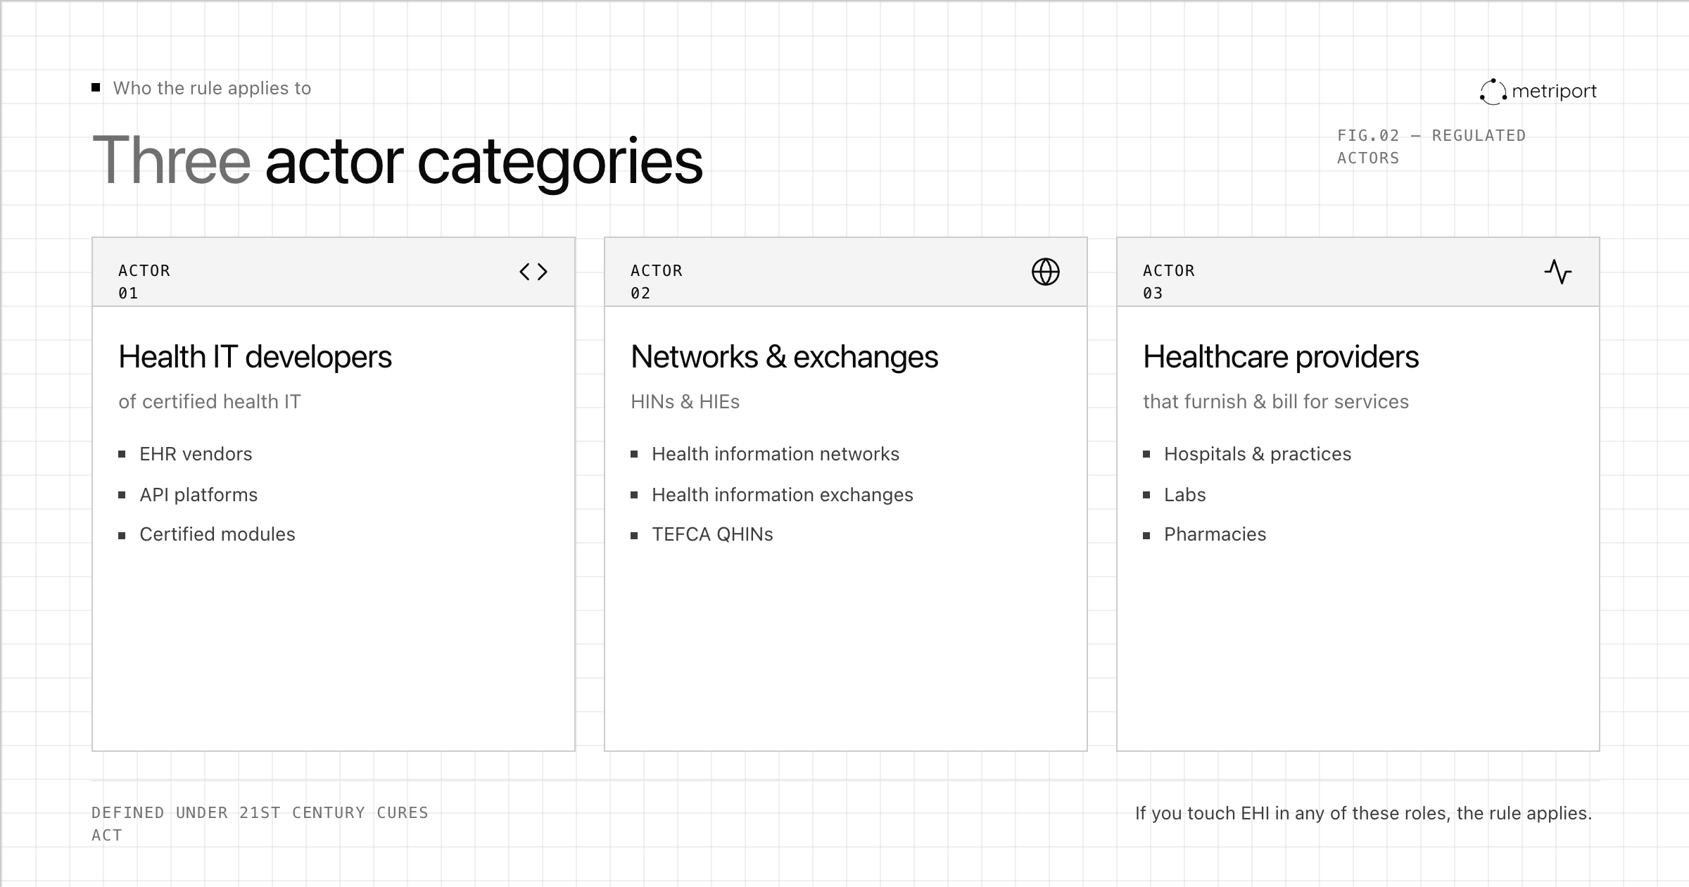
Task: Click the pulse activity icon on Actor 03 card
Action: coord(1558,272)
